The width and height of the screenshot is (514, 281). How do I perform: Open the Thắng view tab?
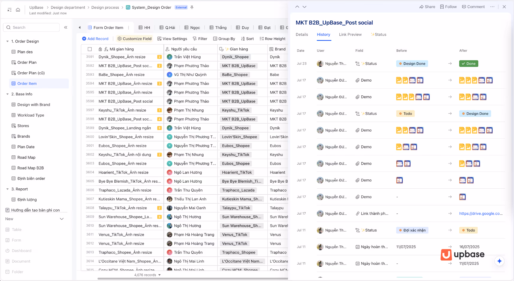coord(218,28)
